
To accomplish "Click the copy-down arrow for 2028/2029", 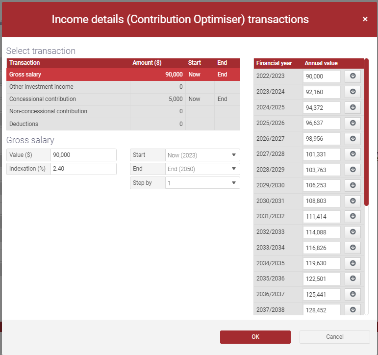I will 353,170.
